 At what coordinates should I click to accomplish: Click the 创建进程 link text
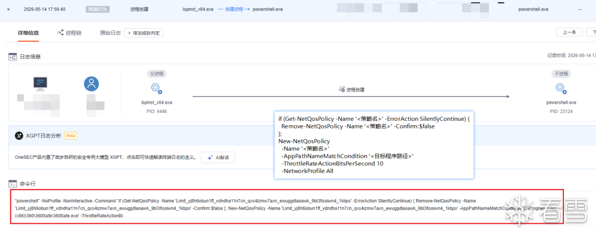(233, 9)
